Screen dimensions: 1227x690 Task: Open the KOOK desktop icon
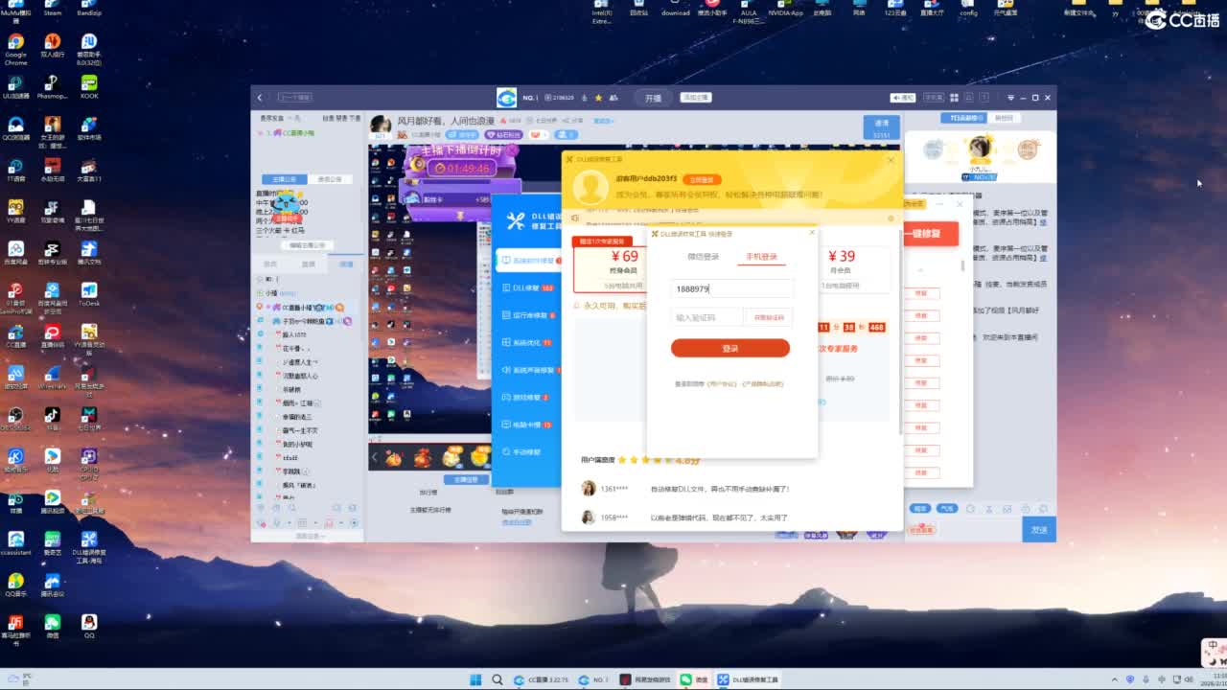[x=89, y=87]
